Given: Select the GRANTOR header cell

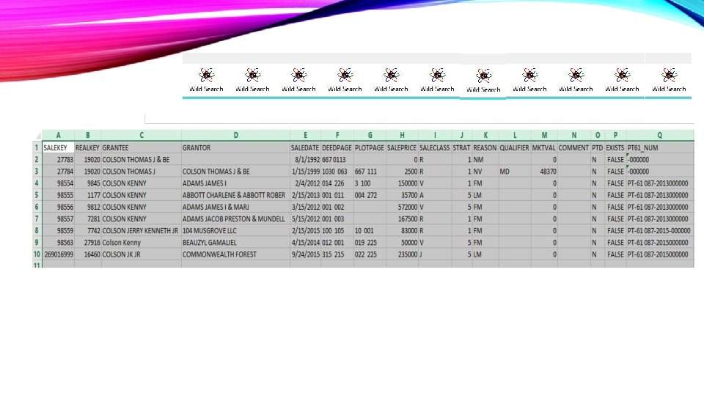Looking at the screenshot, I should pos(235,147).
